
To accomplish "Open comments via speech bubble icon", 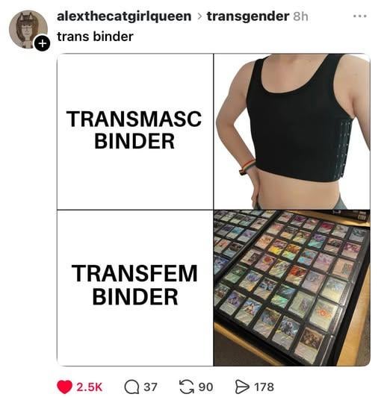I will pyautogui.click(x=131, y=387).
